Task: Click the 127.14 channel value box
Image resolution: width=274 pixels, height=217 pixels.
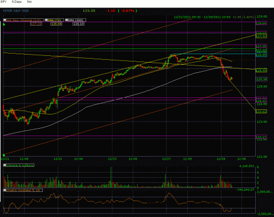Action: point(36,24)
